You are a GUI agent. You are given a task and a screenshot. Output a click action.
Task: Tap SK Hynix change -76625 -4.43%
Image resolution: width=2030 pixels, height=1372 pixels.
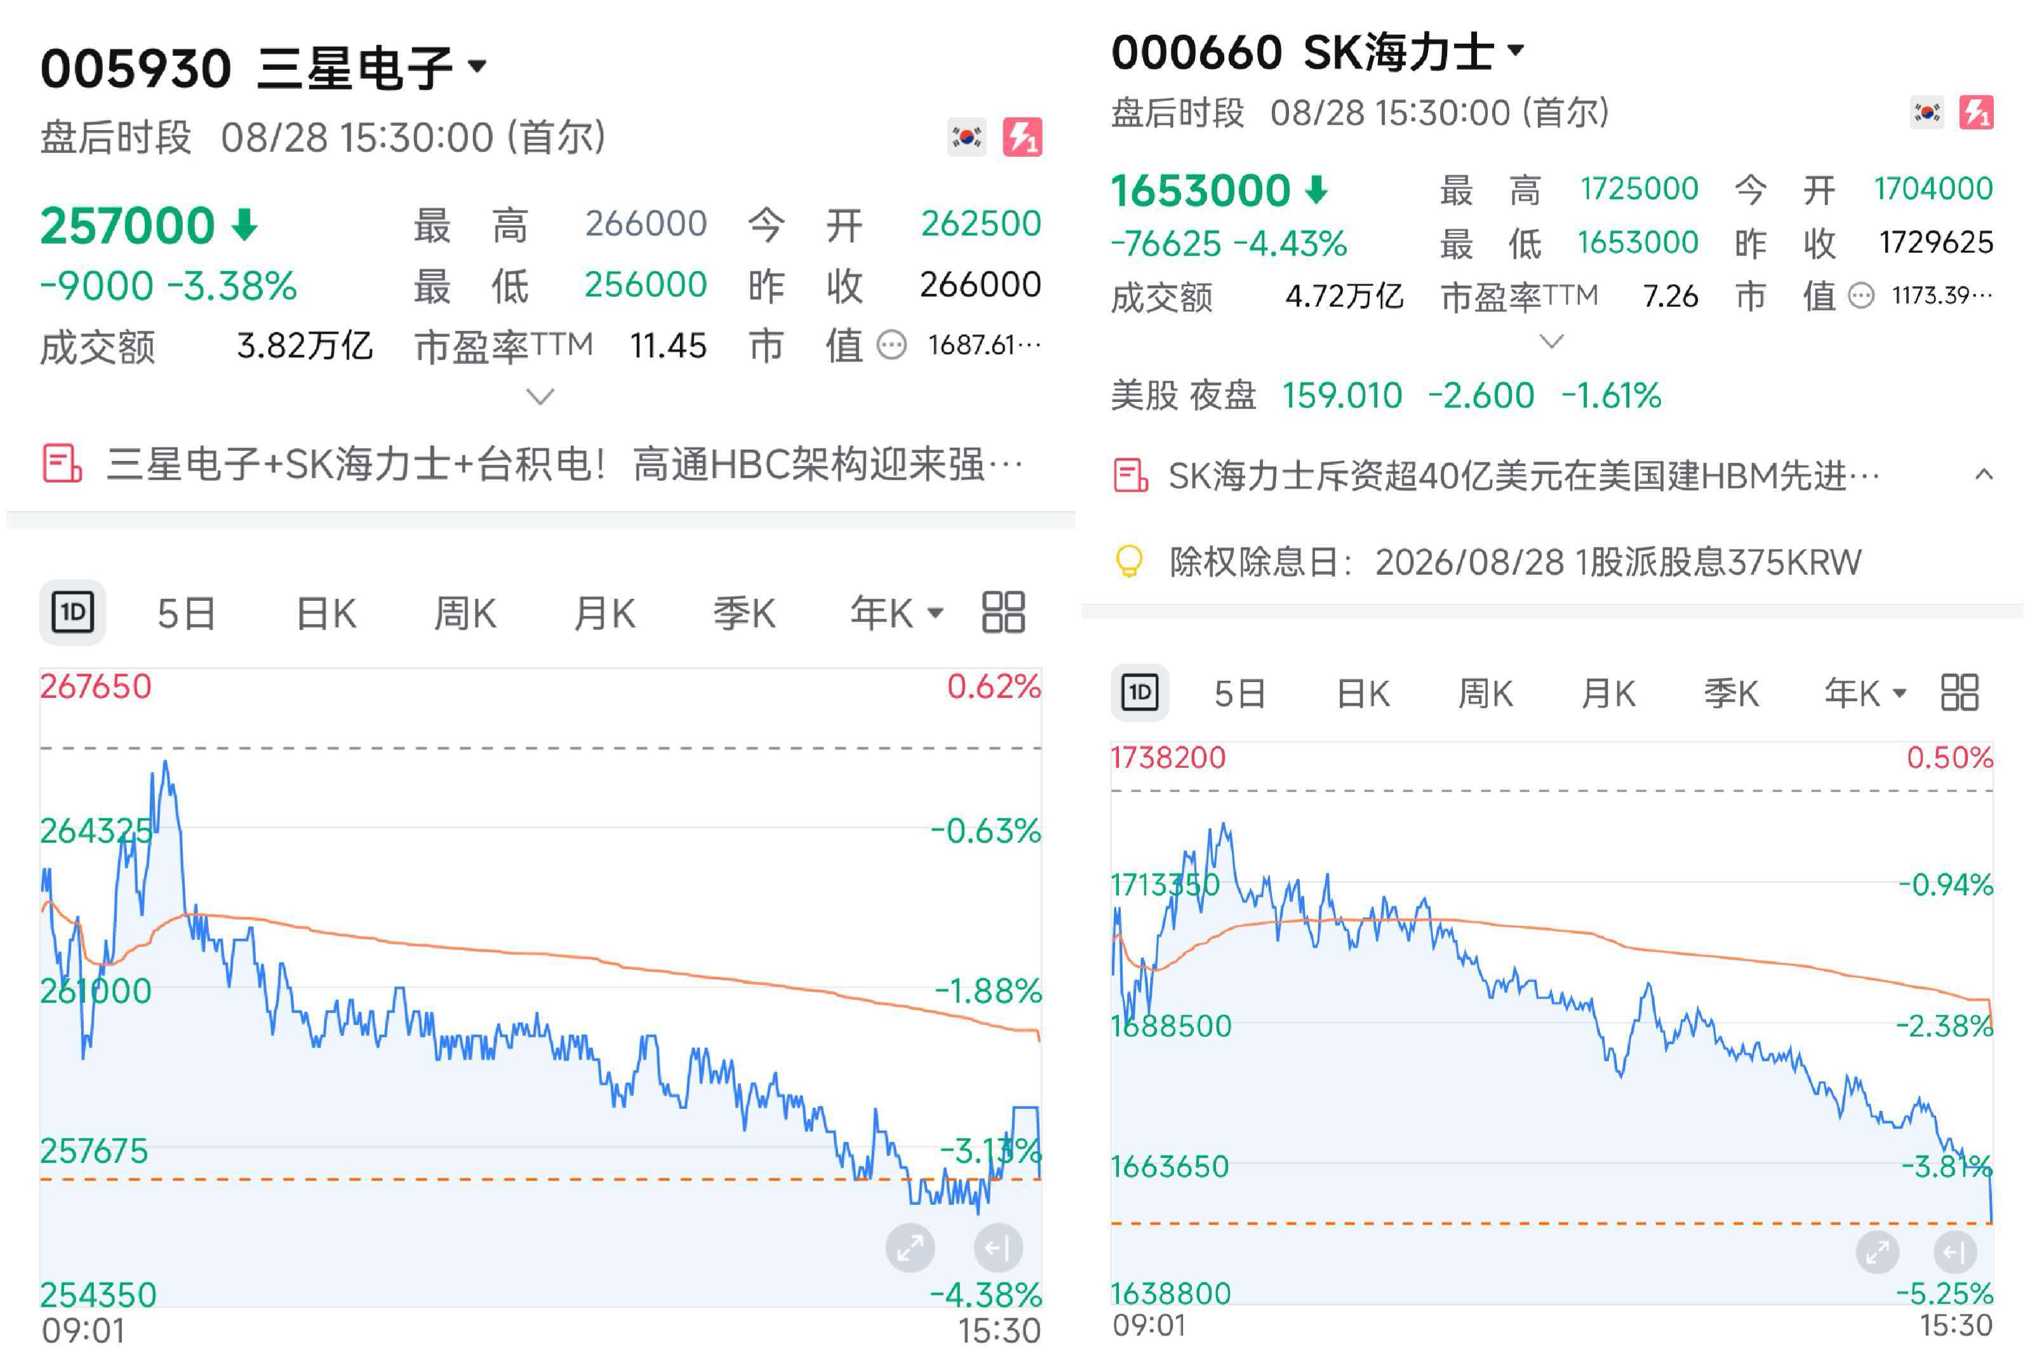1229,244
